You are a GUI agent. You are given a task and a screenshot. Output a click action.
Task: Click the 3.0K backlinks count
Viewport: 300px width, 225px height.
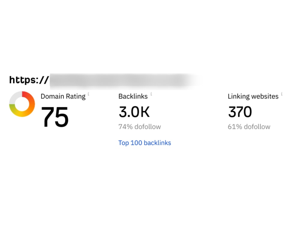134,112
